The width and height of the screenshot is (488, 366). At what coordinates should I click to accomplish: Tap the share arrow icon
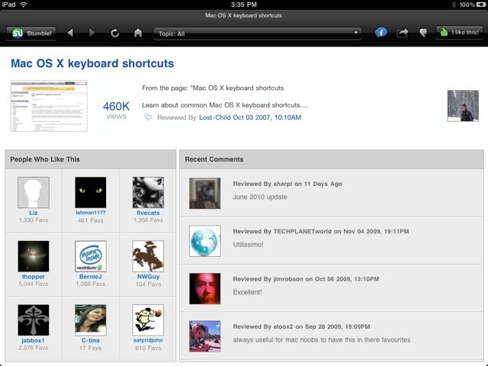point(403,32)
